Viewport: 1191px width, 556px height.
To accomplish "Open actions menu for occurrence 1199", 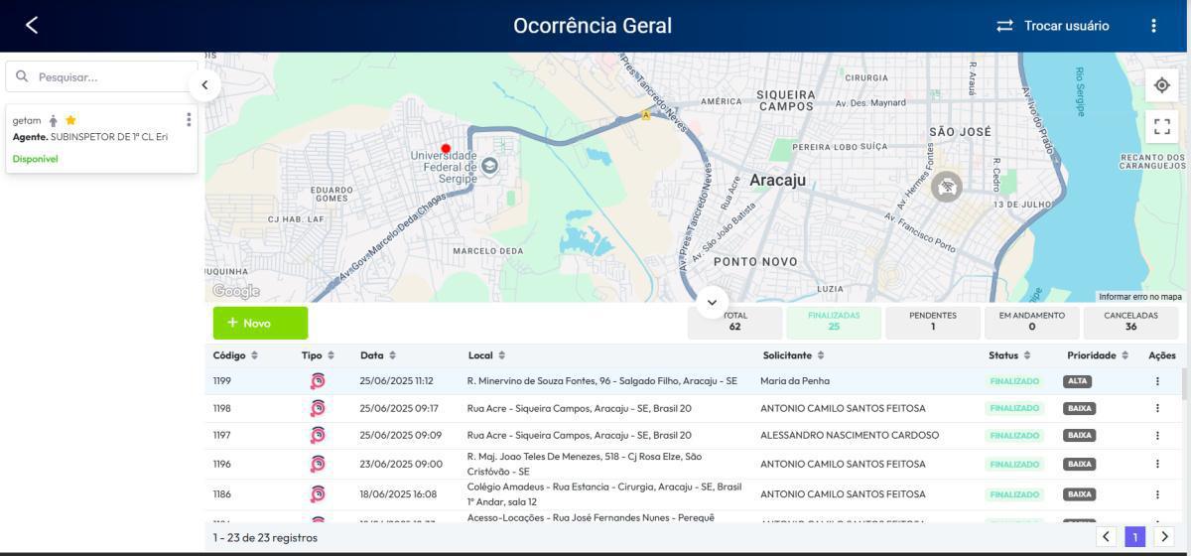I will [x=1157, y=380].
